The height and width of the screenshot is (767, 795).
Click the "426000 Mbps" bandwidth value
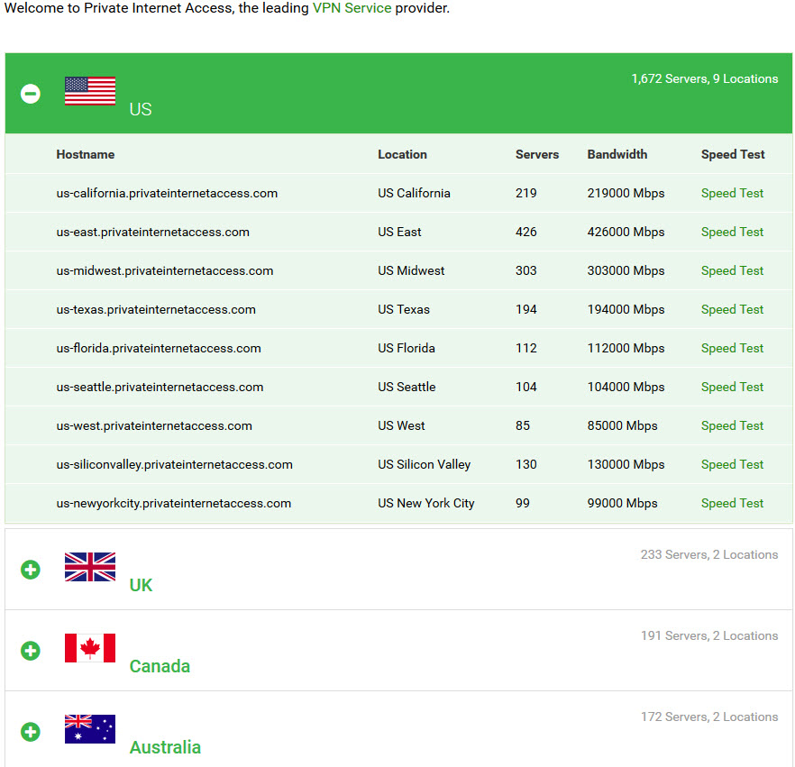tap(626, 232)
